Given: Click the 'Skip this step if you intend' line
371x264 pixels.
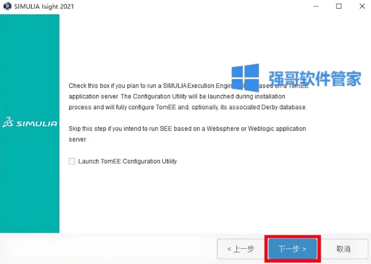Looking at the screenshot, I should [188, 128].
